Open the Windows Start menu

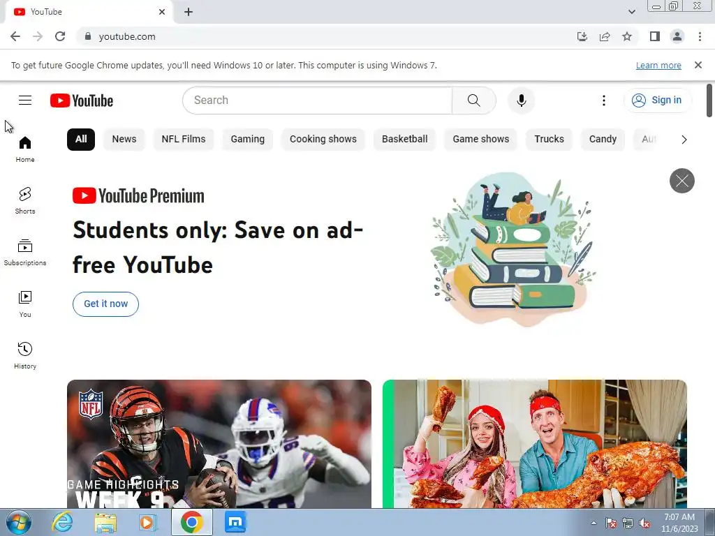[19, 522]
